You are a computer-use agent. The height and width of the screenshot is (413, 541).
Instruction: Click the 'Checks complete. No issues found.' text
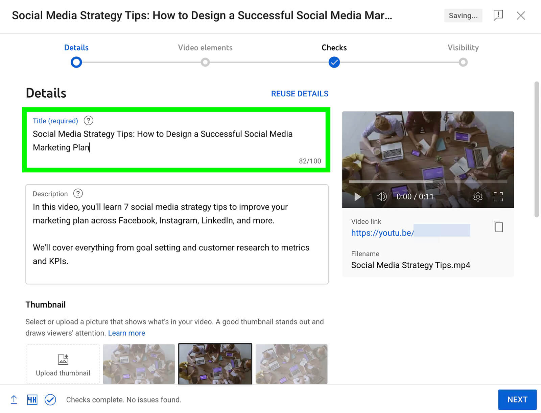point(124,400)
